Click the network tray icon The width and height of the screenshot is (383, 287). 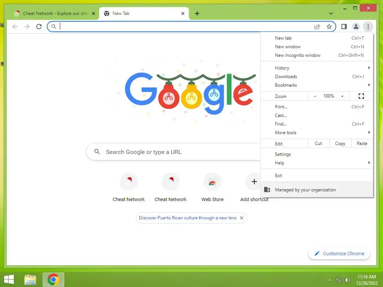coord(339,280)
